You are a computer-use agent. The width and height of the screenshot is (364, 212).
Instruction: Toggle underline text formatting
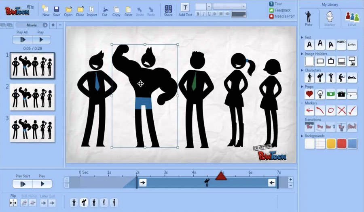click(210, 14)
